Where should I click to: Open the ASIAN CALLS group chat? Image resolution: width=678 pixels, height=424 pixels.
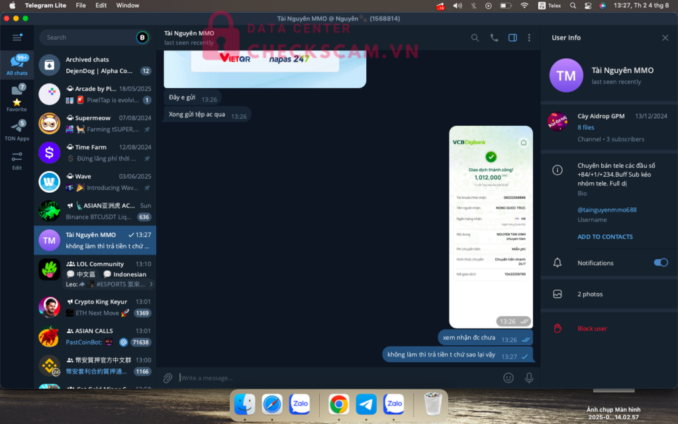coord(95,336)
